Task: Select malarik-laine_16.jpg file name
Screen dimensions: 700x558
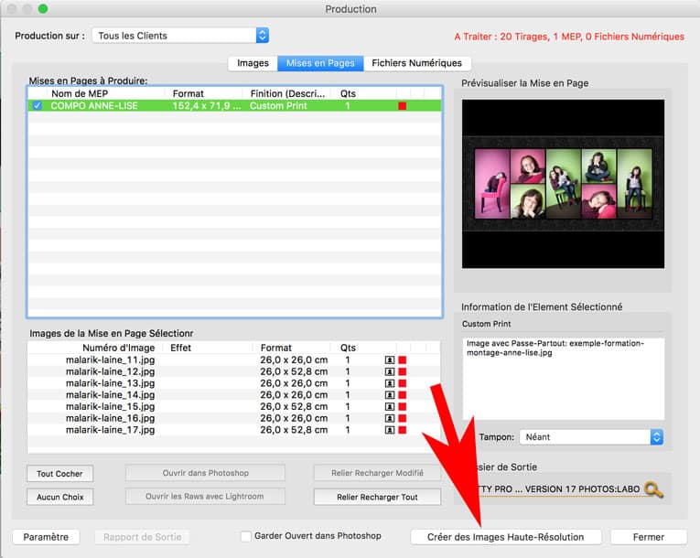Action: pos(111,418)
